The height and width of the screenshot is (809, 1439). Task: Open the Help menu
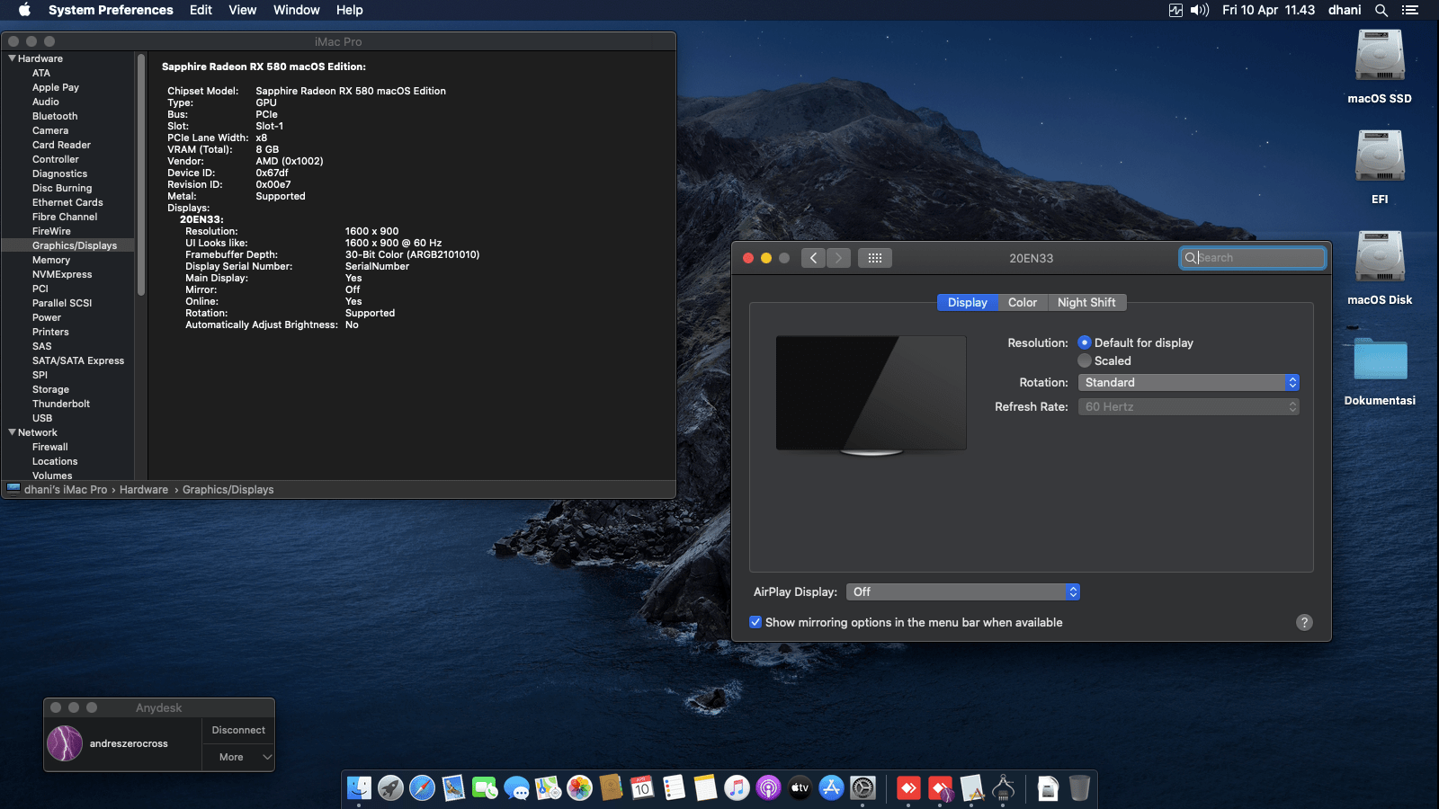(x=350, y=10)
